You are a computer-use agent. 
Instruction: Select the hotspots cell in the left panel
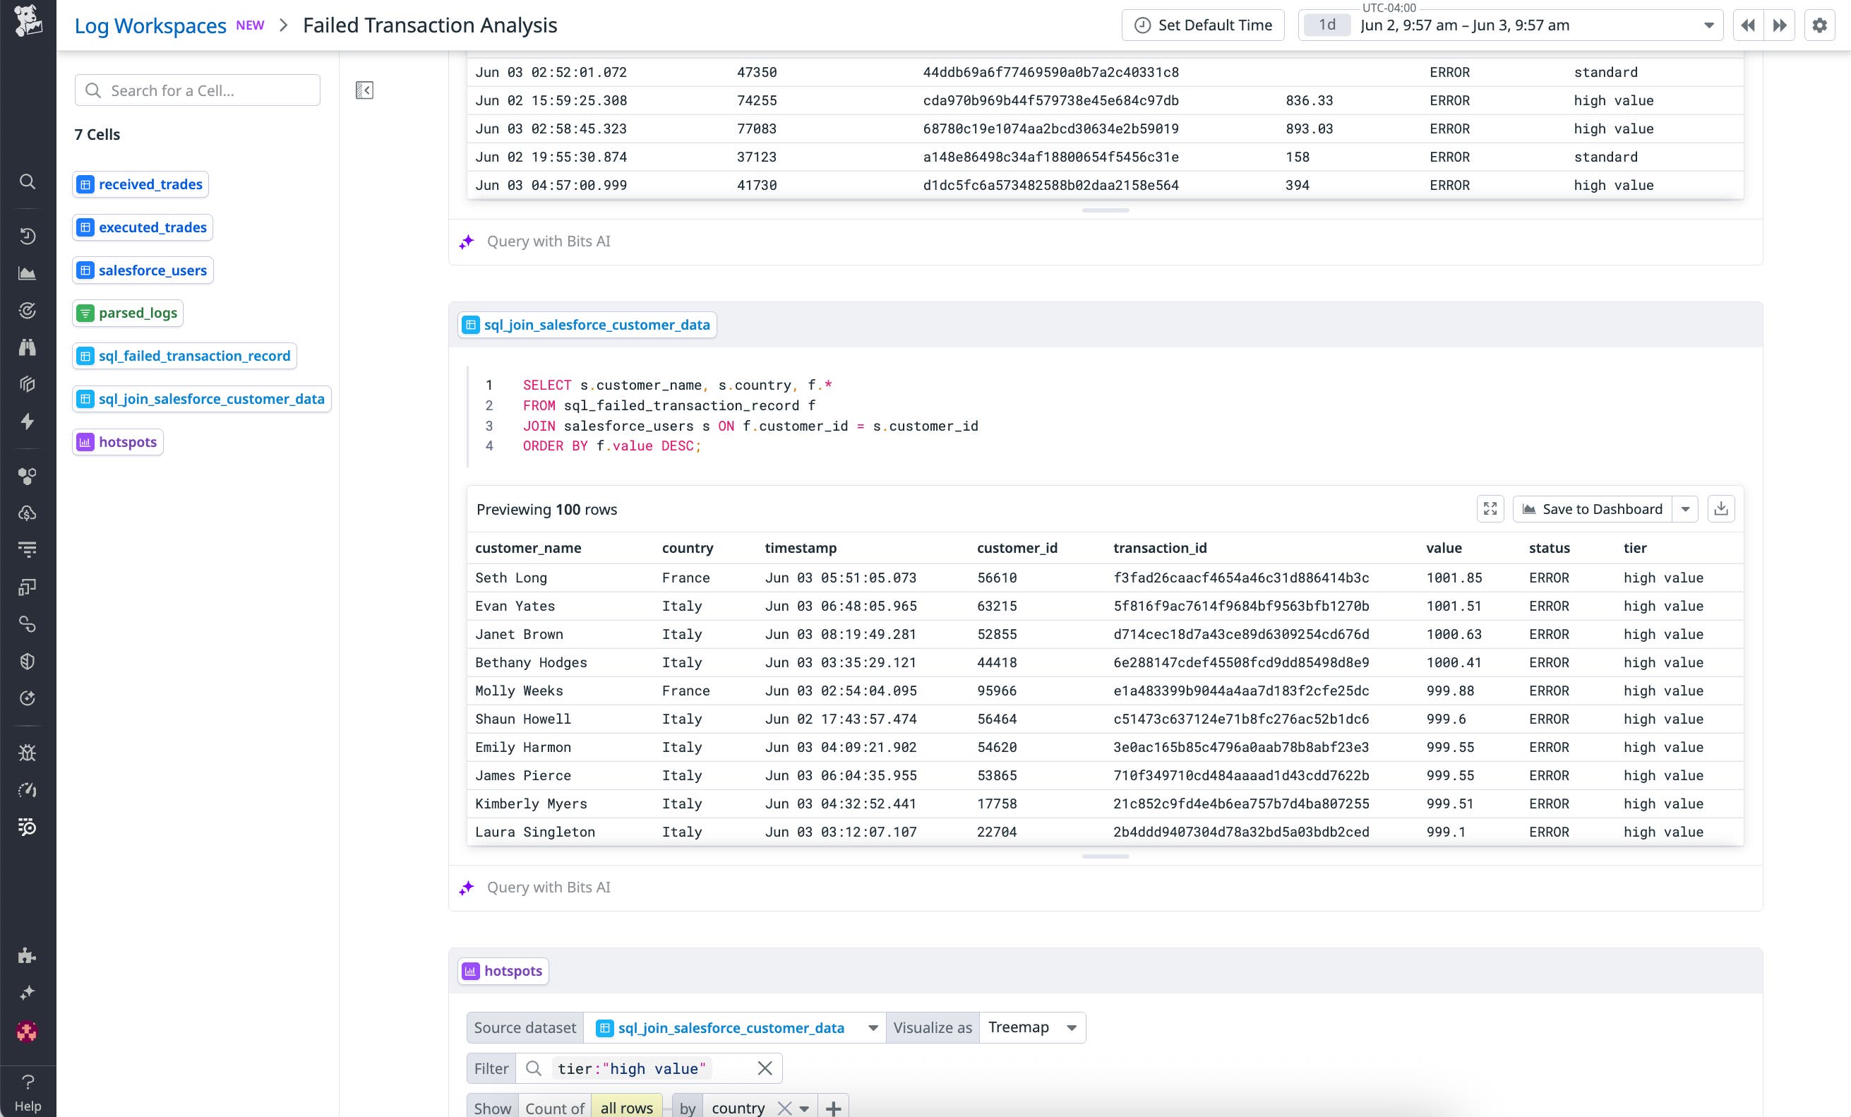point(117,442)
